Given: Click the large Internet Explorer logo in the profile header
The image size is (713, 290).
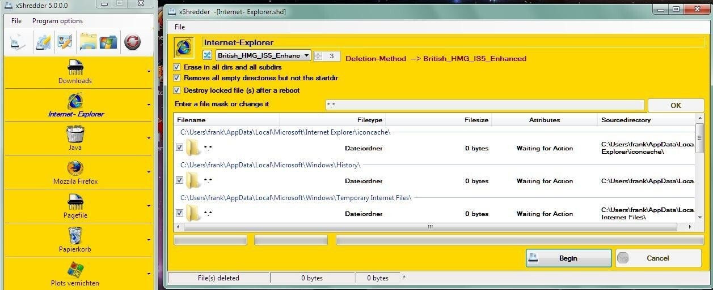Looking at the screenshot, I should click(x=184, y=48).
